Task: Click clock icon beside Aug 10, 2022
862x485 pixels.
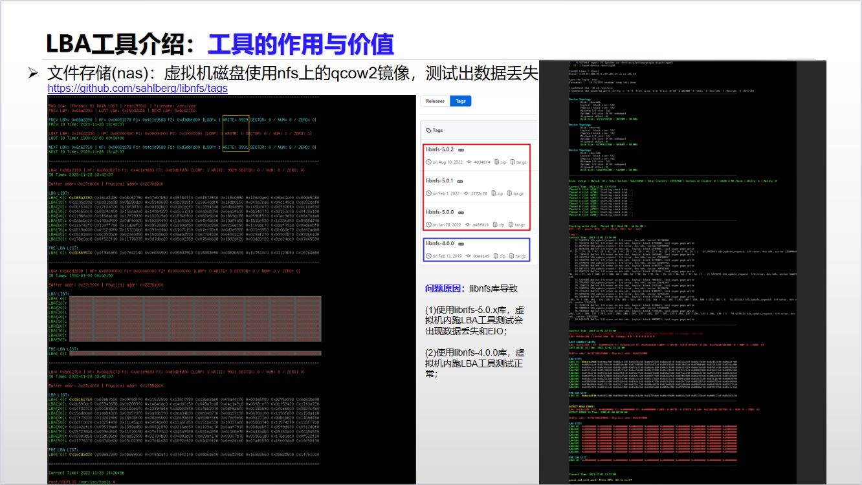Action: click(x=428, y=162)
